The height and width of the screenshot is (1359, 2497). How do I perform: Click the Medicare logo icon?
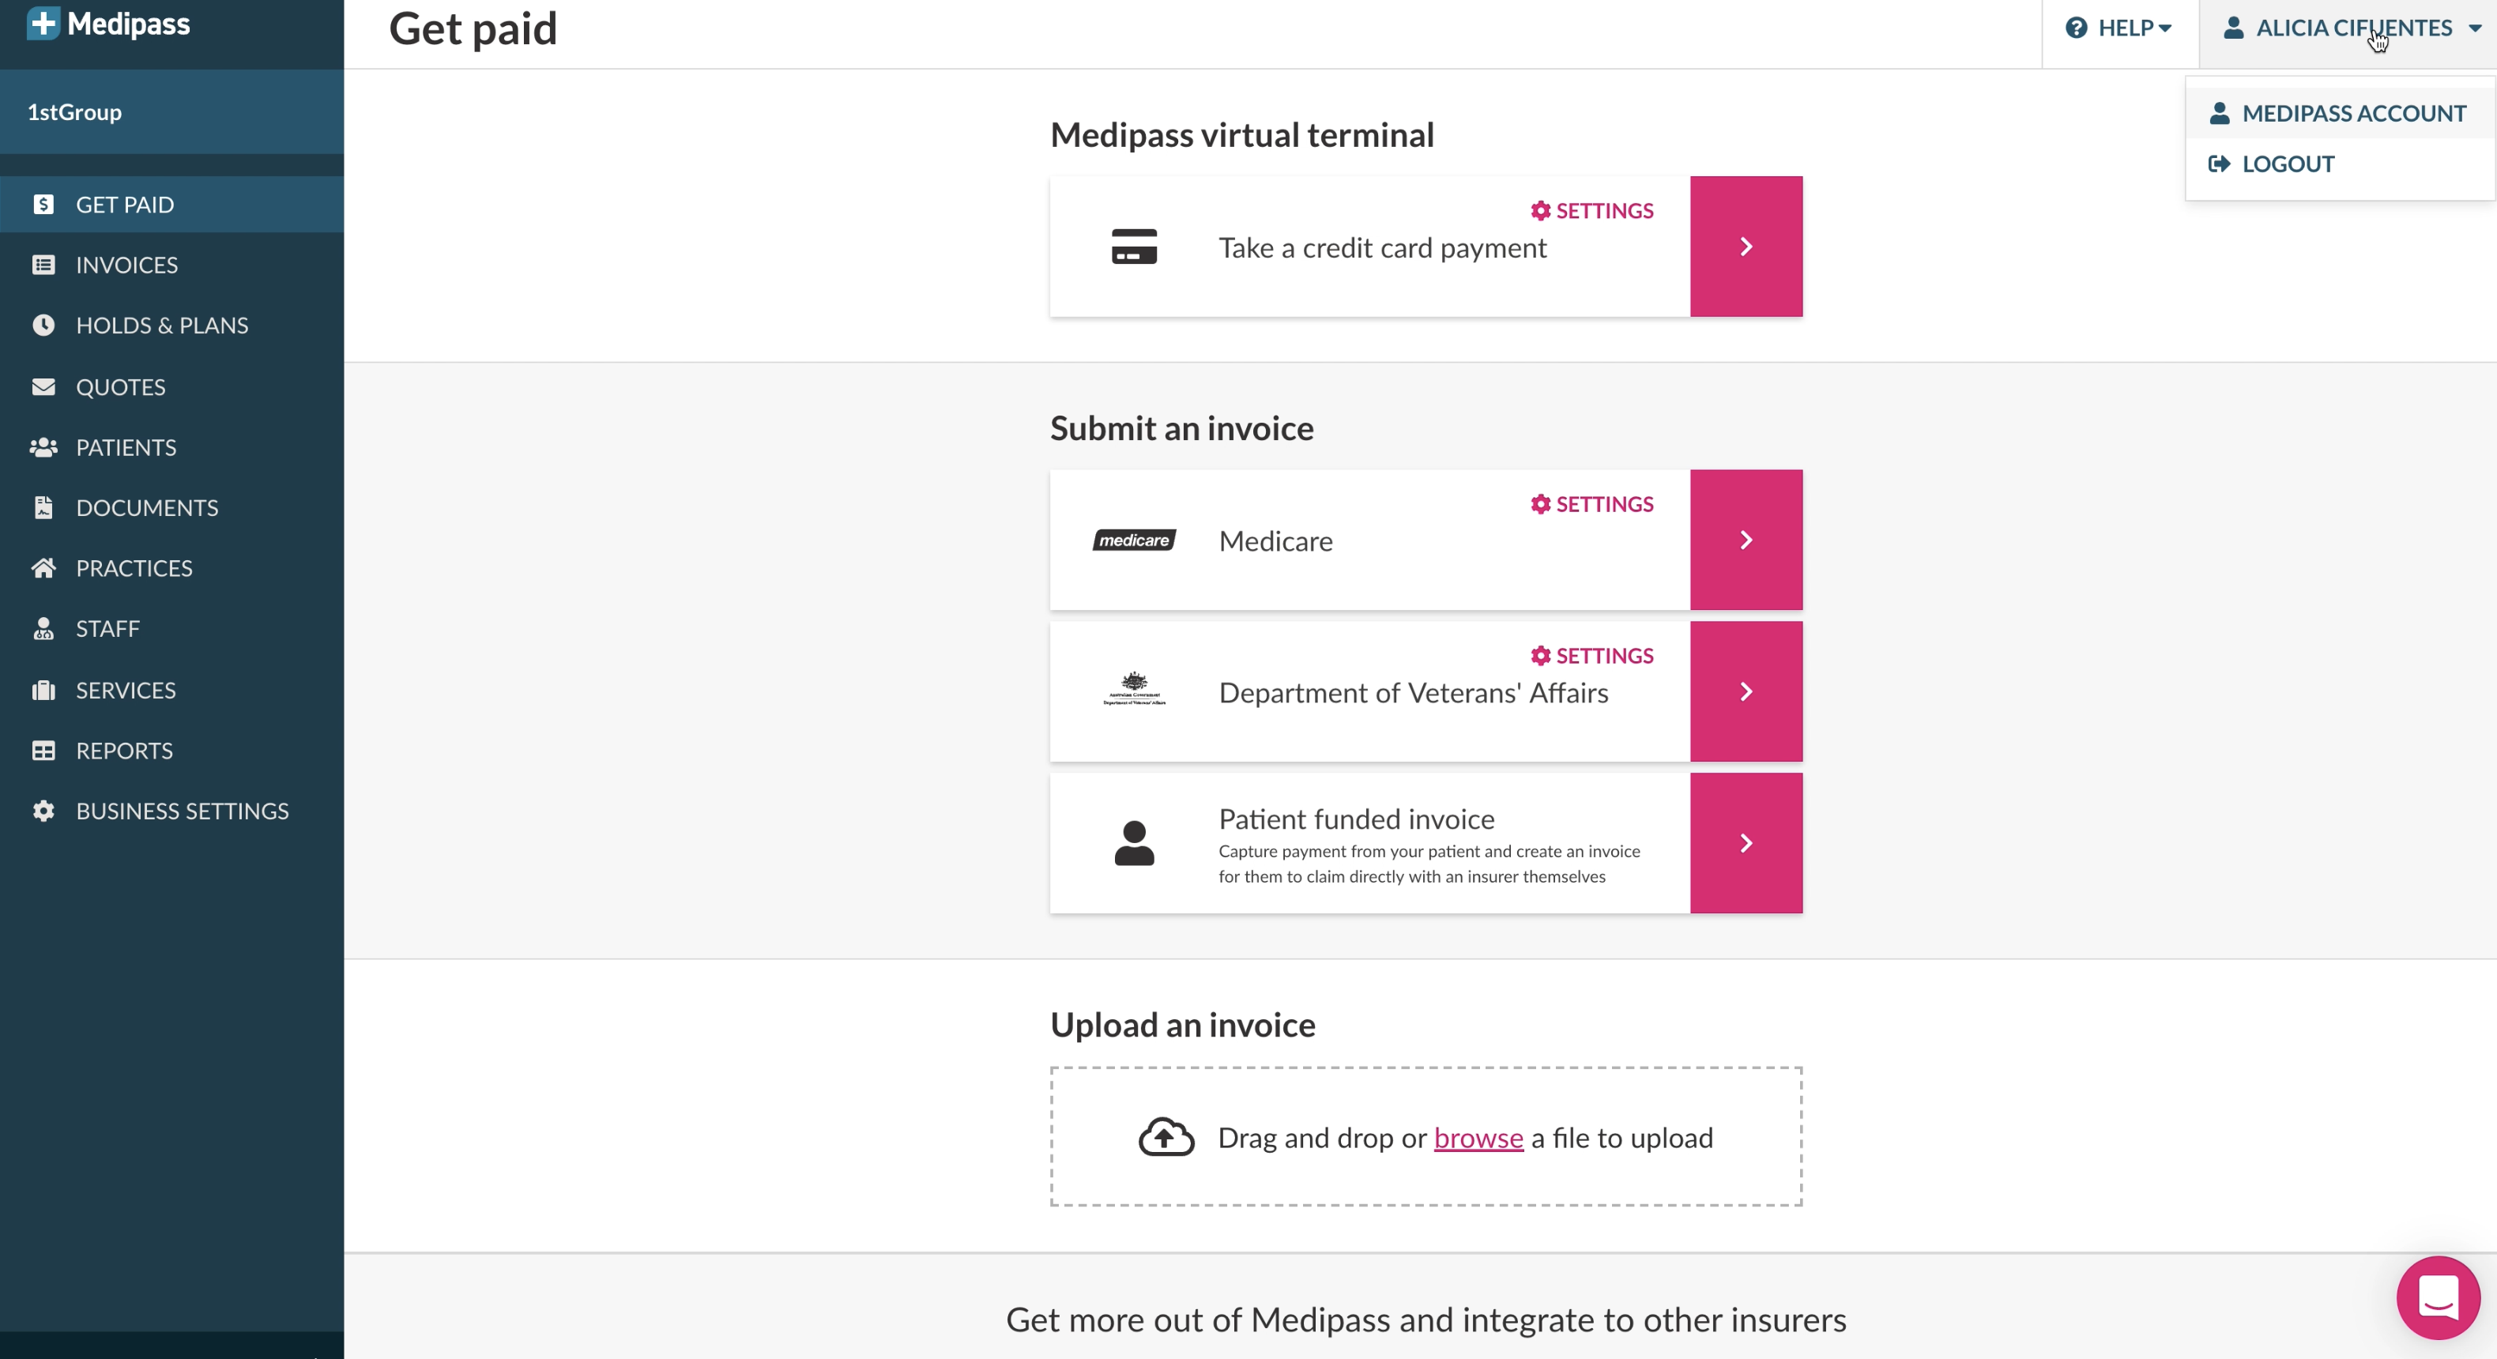1133,540
